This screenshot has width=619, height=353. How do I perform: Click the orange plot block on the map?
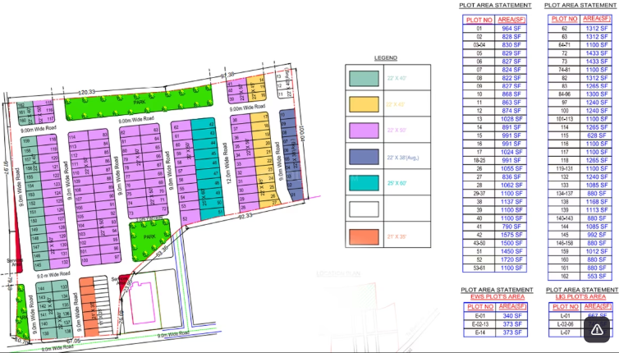pos(87,305)
